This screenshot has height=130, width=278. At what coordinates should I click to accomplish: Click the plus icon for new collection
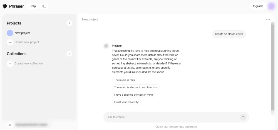[10, 63]
